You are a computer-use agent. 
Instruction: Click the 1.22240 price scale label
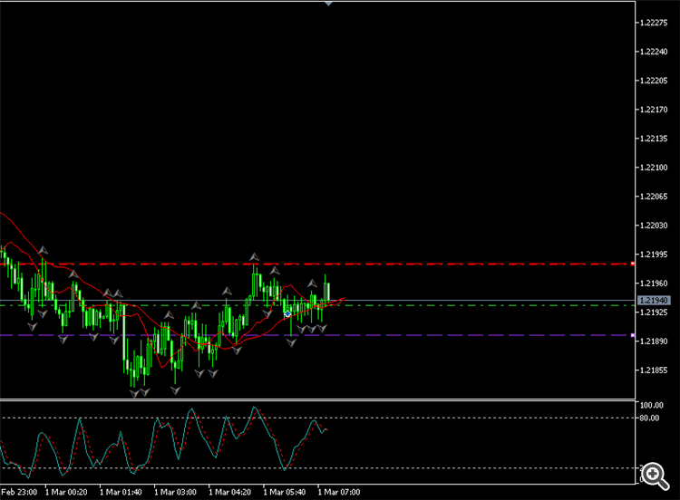click(x=654, y=52)
